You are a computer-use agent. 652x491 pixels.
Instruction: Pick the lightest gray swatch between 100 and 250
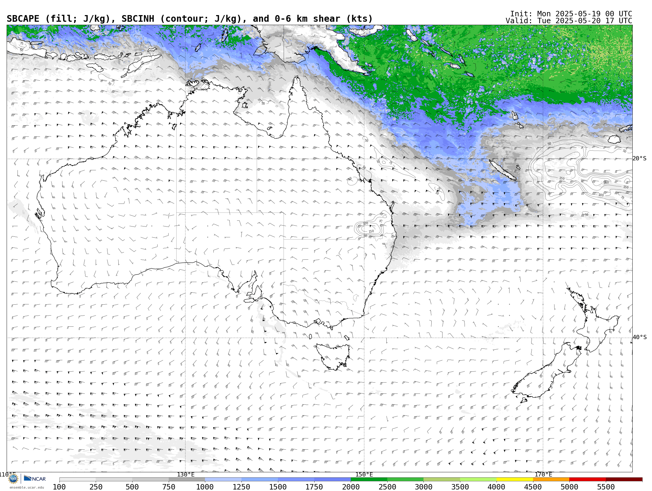(x=78, y=480)
